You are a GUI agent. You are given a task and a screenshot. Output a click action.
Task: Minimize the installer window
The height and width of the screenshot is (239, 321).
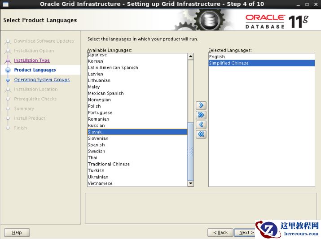pyautogui.click(x=298, y=4)
